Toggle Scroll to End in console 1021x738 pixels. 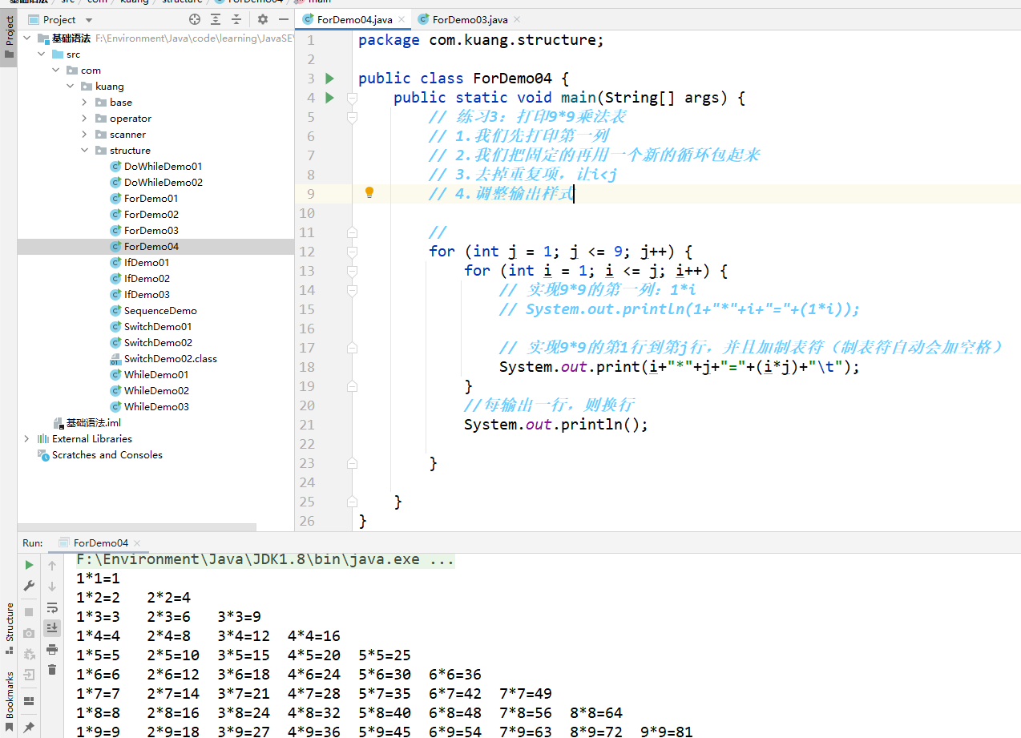[x=52, y=627]
